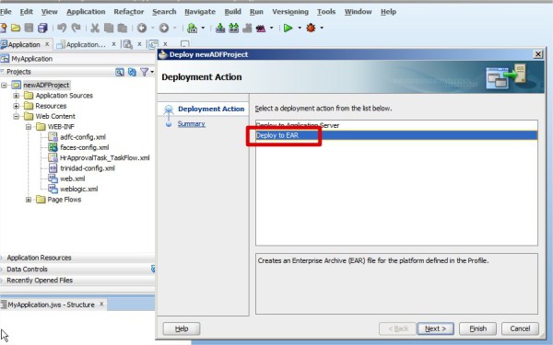The width and height of the screenshot is (553, 345).
Task: Open the Edit menu
Action: (x=27, y=12)
